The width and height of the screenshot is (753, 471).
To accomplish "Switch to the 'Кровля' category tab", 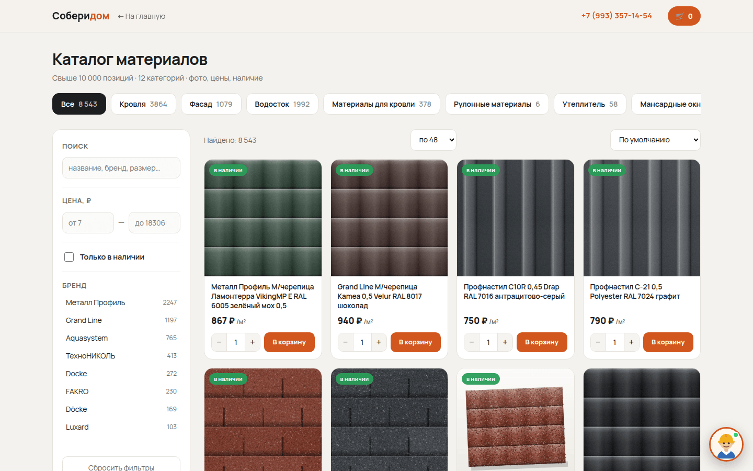I will (143, 104).
